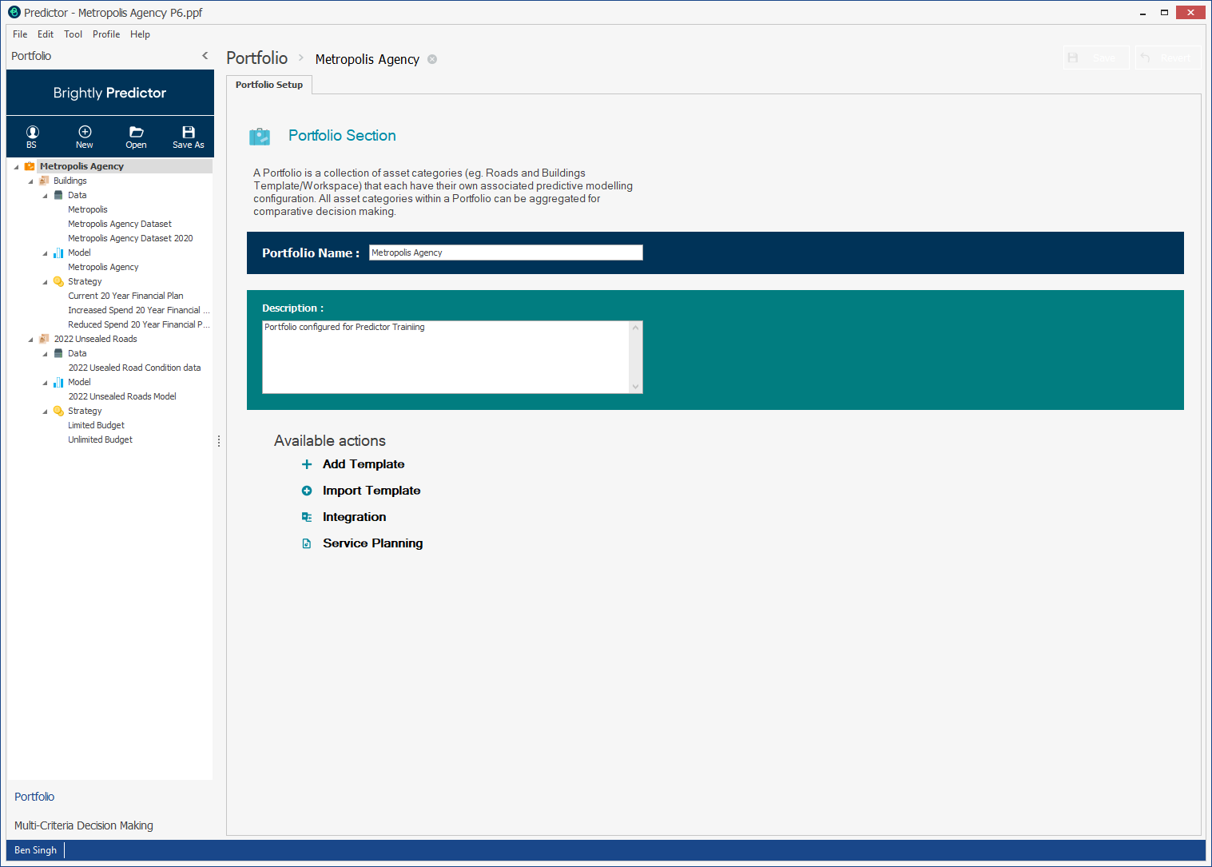Image resolution: width=1212 pixels, height=867 pixels.
Task: Click the Description scrollbar down arrow
Action: pyautogui.click(x=636, y=387)
